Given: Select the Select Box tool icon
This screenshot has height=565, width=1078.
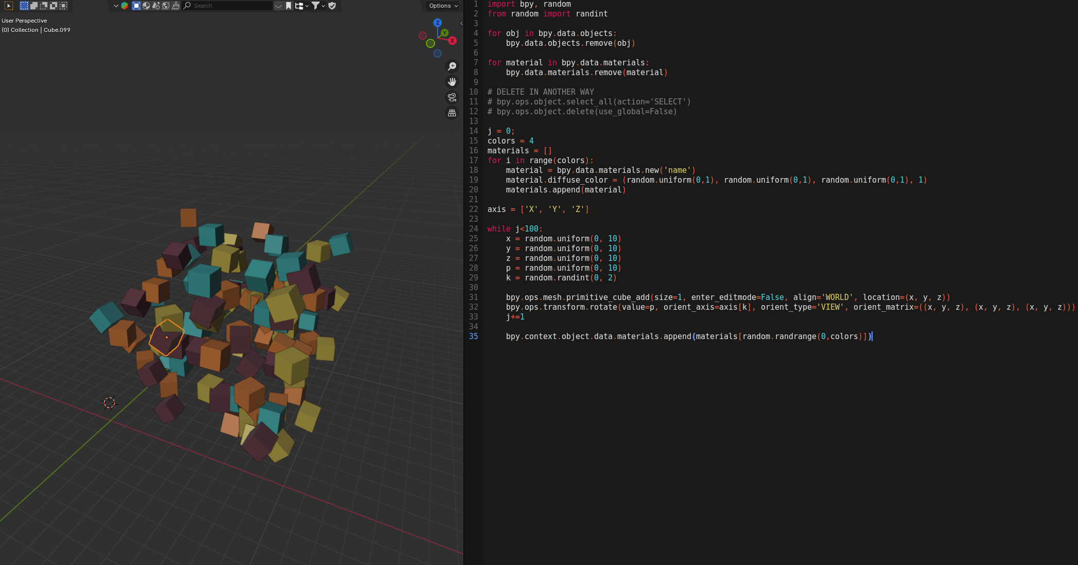Looking at the screenshot, I should [x=9, y=6].
